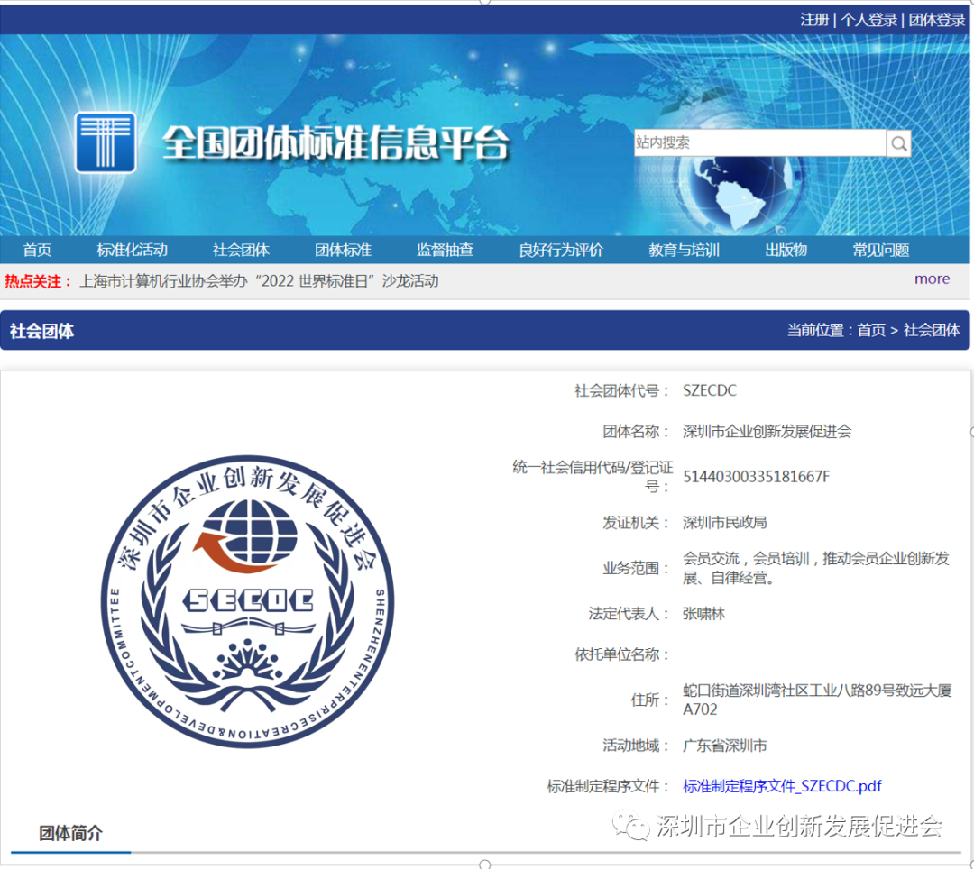Click the platform logo icon in banner

point(106,142)
